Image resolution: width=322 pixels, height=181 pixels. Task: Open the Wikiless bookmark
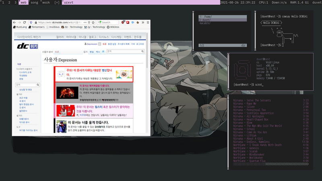113,27
